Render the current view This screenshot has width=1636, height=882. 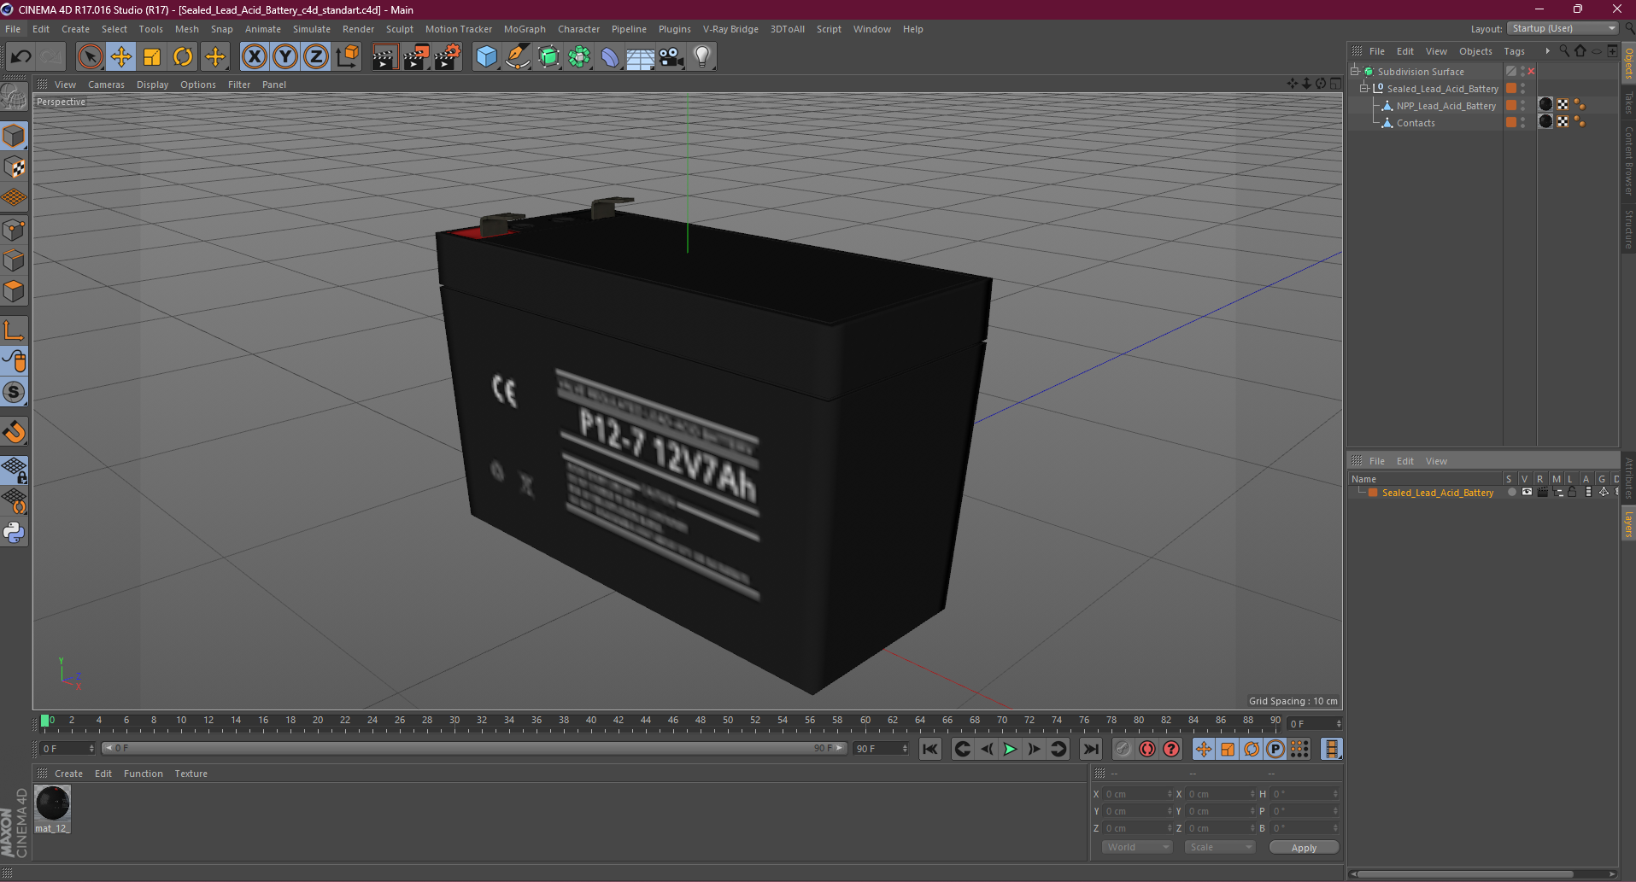[384, 57]
